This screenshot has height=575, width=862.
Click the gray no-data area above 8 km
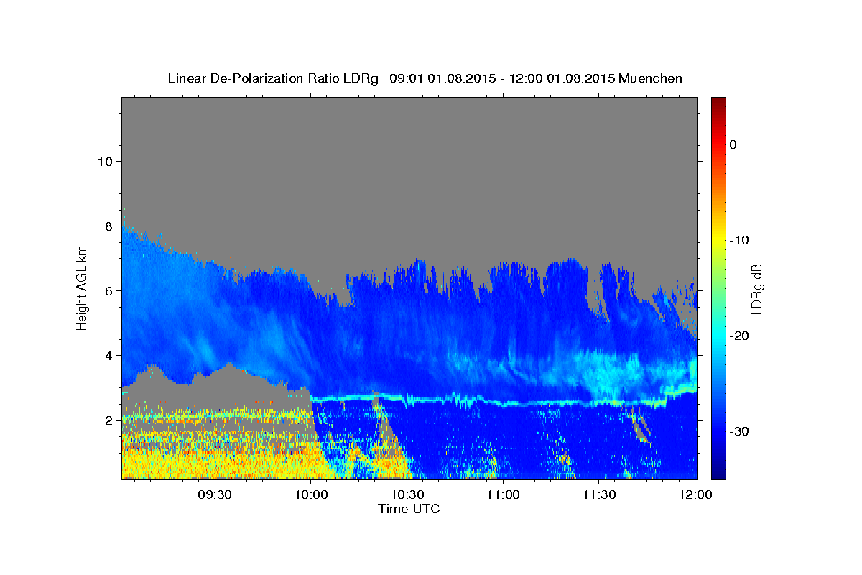point(409,158)
